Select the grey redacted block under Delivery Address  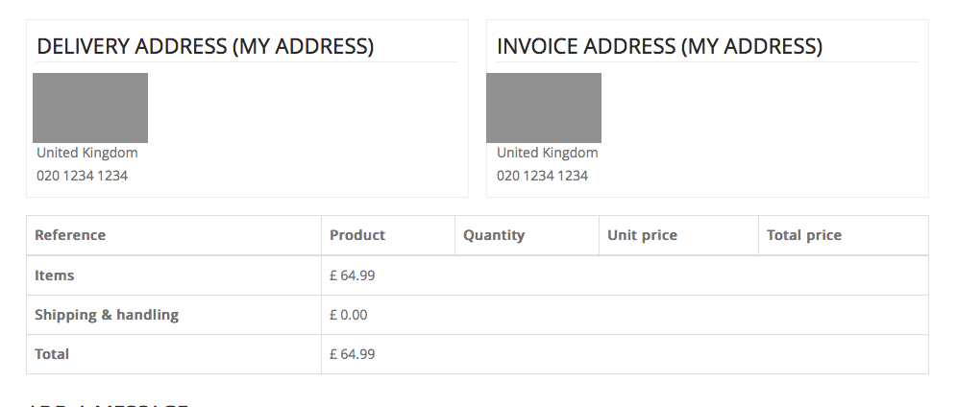pos(90,108)
